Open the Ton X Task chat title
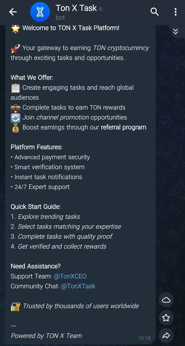Viewport: 185px width, 346px height. pos(76,8)
